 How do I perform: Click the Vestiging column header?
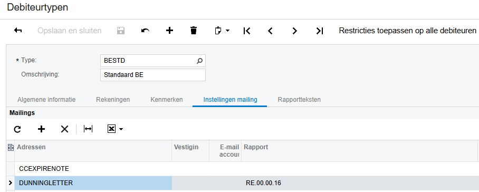pyautogui.click(x=190, y=151)
